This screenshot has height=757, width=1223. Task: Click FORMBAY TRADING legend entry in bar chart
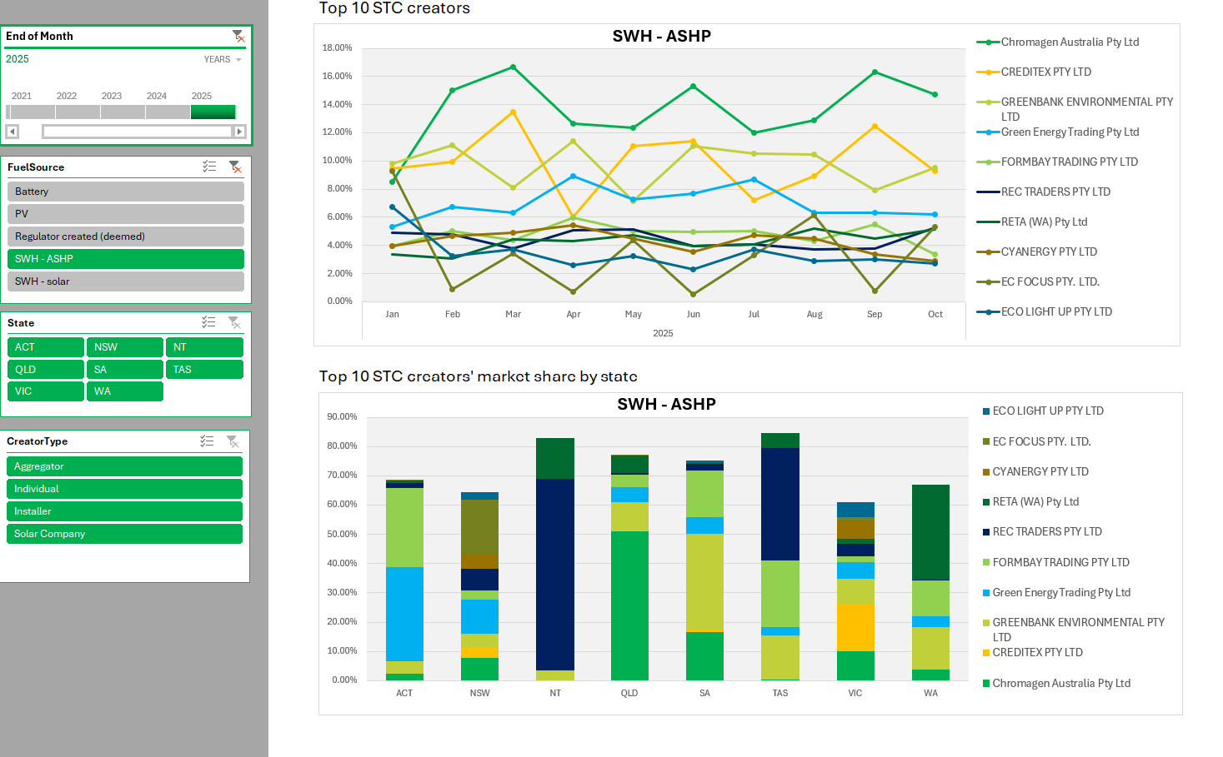point(1056,563)
